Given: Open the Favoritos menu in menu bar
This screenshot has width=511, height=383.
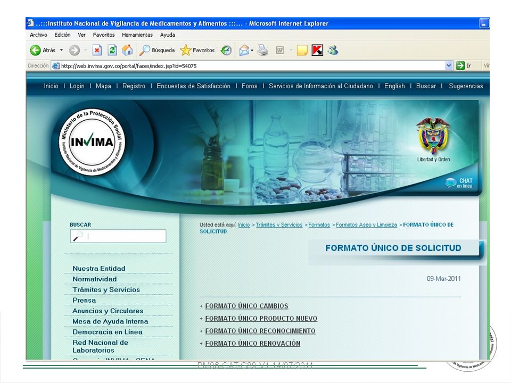Looking at the screenshot, I should click(104, 35).
